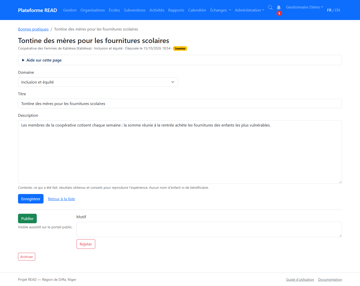Open the Administration dropdown menu

pos(249,10)
